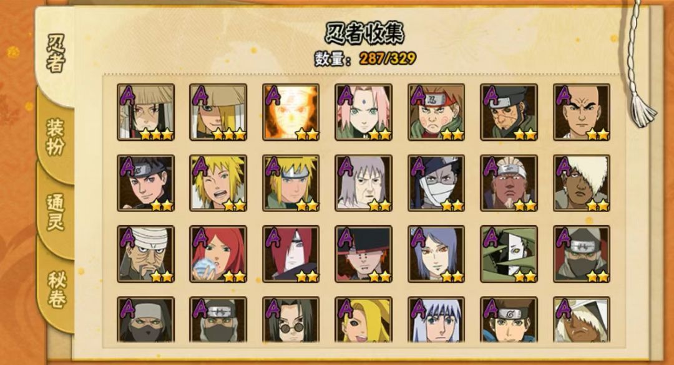
Task: Pull the hanging white tassel rope
Action: tap(639, 64)
